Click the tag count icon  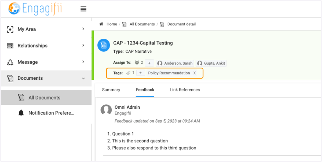(128, 73)
